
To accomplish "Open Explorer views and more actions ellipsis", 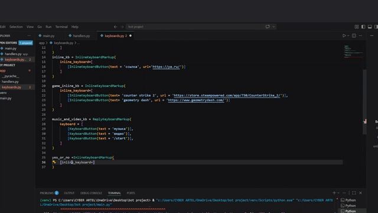I will [29, 35].
